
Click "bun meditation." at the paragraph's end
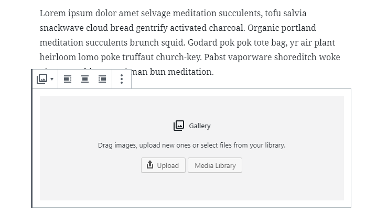[x=182, y=72]
